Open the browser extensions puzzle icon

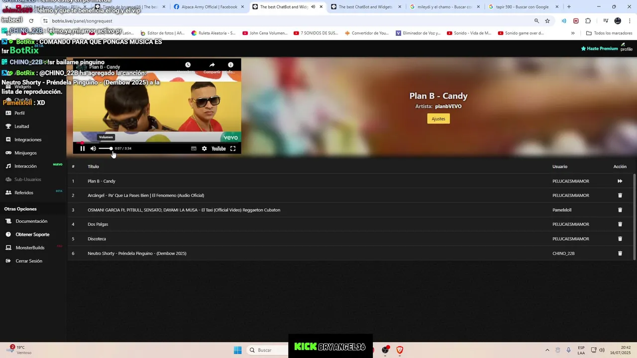tap(588, 21)
